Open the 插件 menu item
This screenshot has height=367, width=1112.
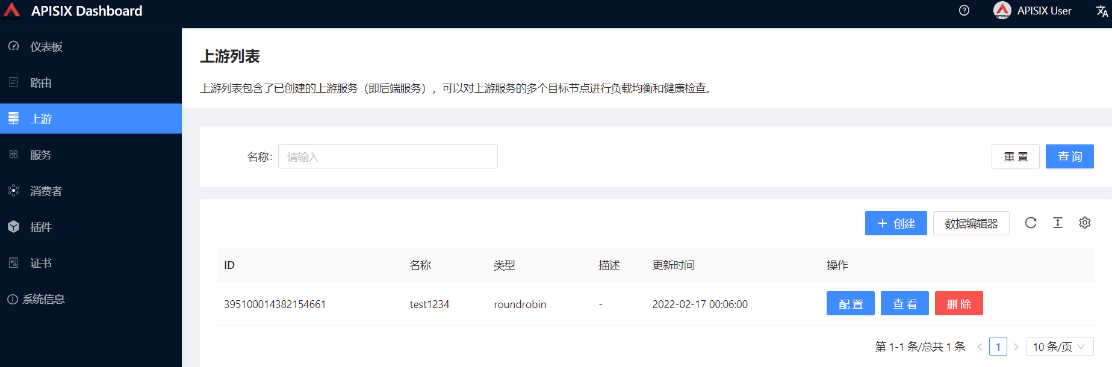pyautogui.click(x=91, y=227)
